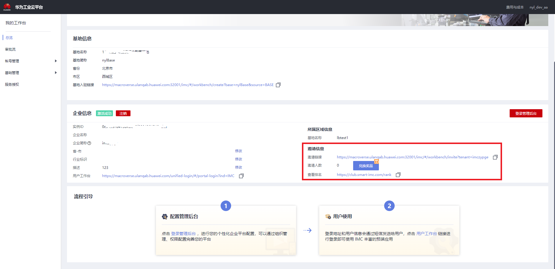Click the 登录管理后台 button
Screen dimensions: 555x269
click(x=526, y=113)
